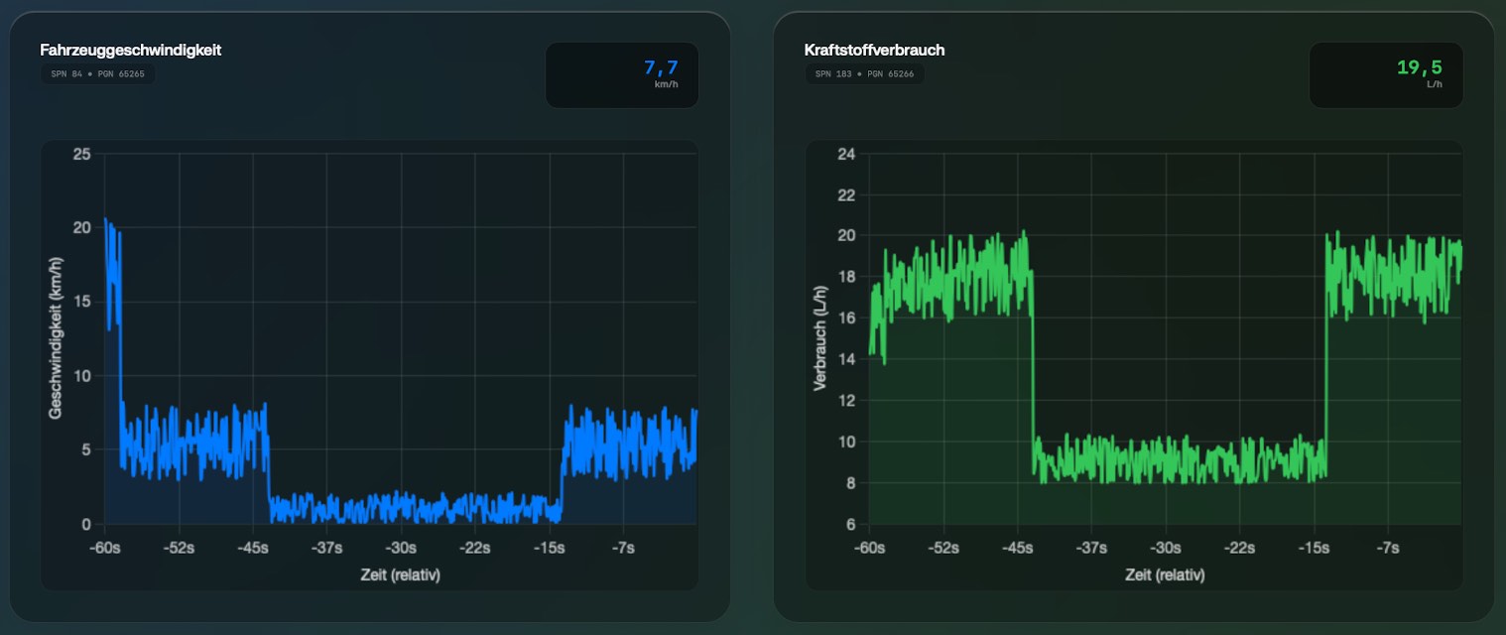Click the Kraftstoffverbrauch panel title

874,51
